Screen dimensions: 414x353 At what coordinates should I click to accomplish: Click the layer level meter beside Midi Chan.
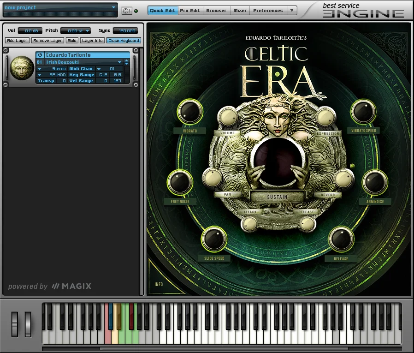point(127,74)
